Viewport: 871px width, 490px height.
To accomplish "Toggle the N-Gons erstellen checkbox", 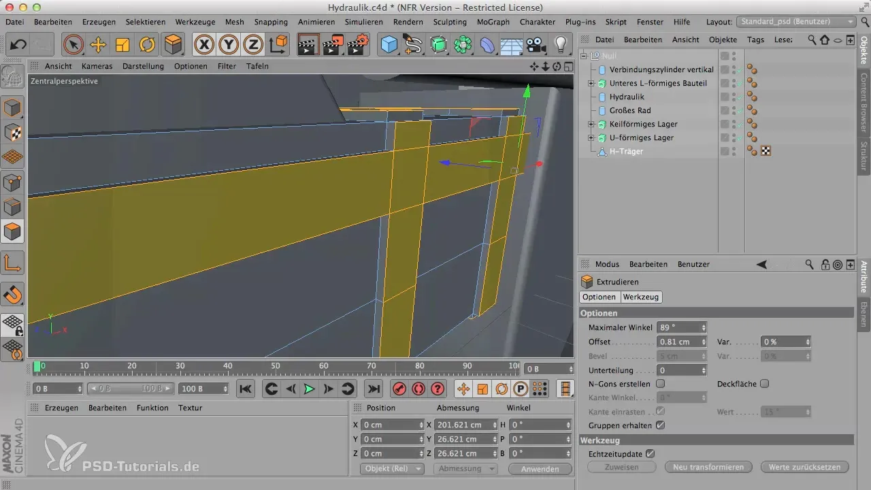I will click(x=660, y=384).
